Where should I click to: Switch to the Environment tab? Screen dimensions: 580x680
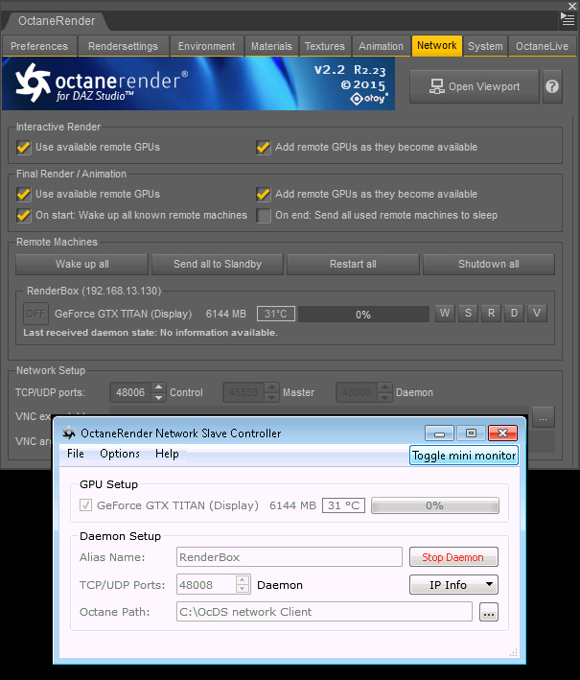206,46
